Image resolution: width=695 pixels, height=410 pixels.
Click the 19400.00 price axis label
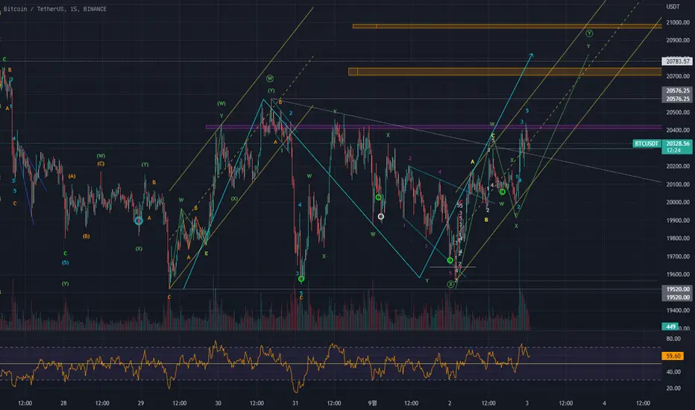678,310
